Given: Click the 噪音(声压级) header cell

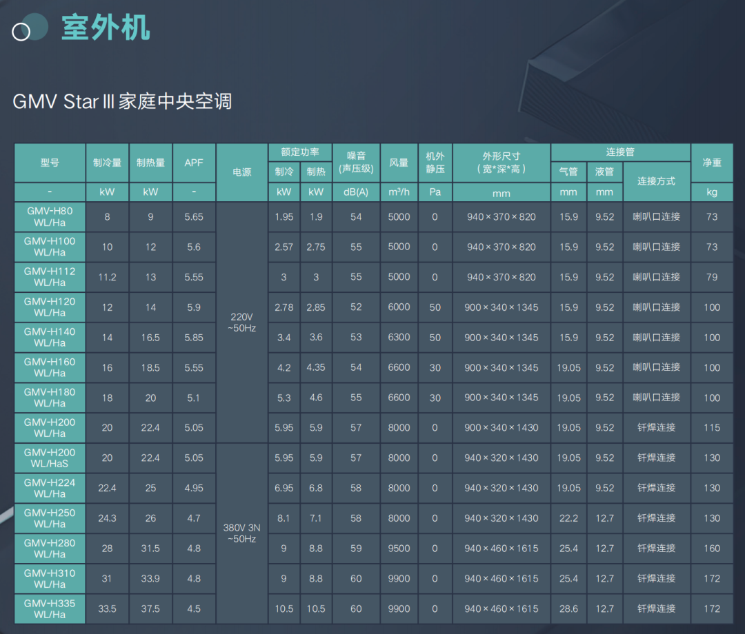Looking at the screenshot, I should (x=357, y=163).
